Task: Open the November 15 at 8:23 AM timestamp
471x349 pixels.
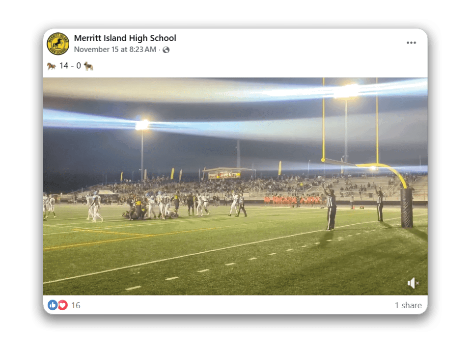Action: tap(115, 50)
